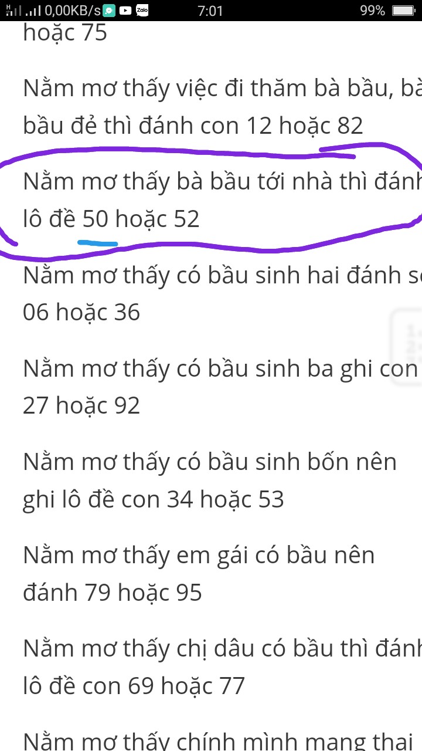Tap the 0,00KB/s network speed indicator

[x=73, y=11]
